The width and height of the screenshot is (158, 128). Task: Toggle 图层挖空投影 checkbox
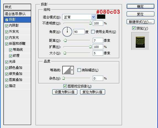pos(65,86)
